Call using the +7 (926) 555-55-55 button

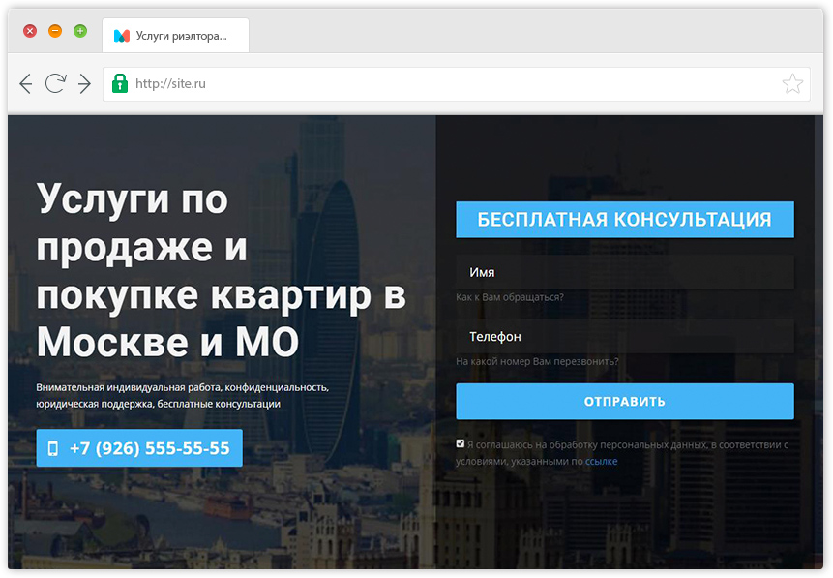point(138,448)
